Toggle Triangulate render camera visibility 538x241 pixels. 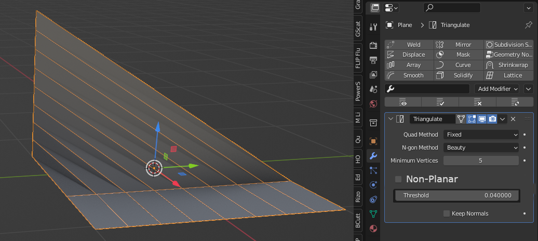click(492, 119)
